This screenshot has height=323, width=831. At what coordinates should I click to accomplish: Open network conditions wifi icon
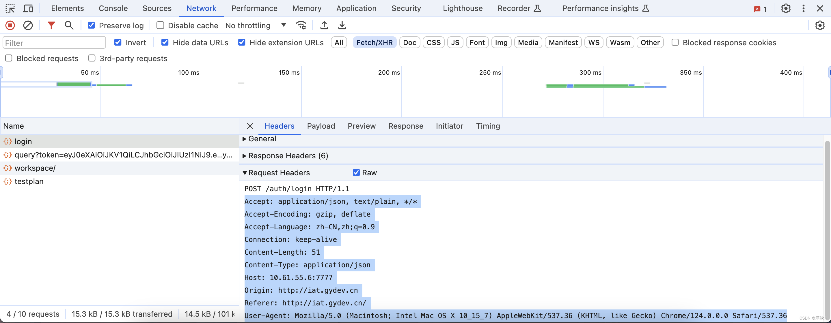tap(301, 25)
